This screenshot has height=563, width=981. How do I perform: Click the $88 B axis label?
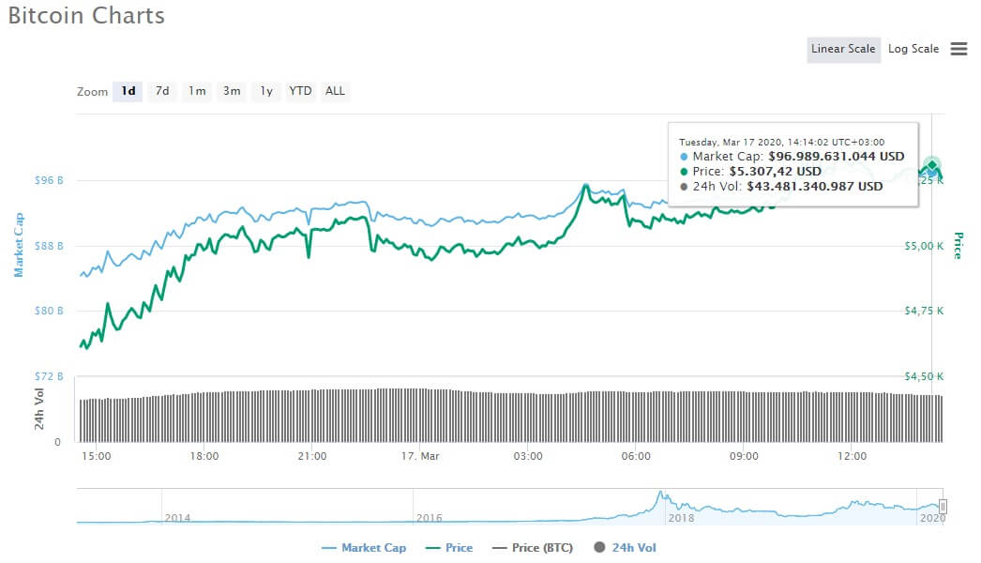pyautogui.click(x=49, y=246)
